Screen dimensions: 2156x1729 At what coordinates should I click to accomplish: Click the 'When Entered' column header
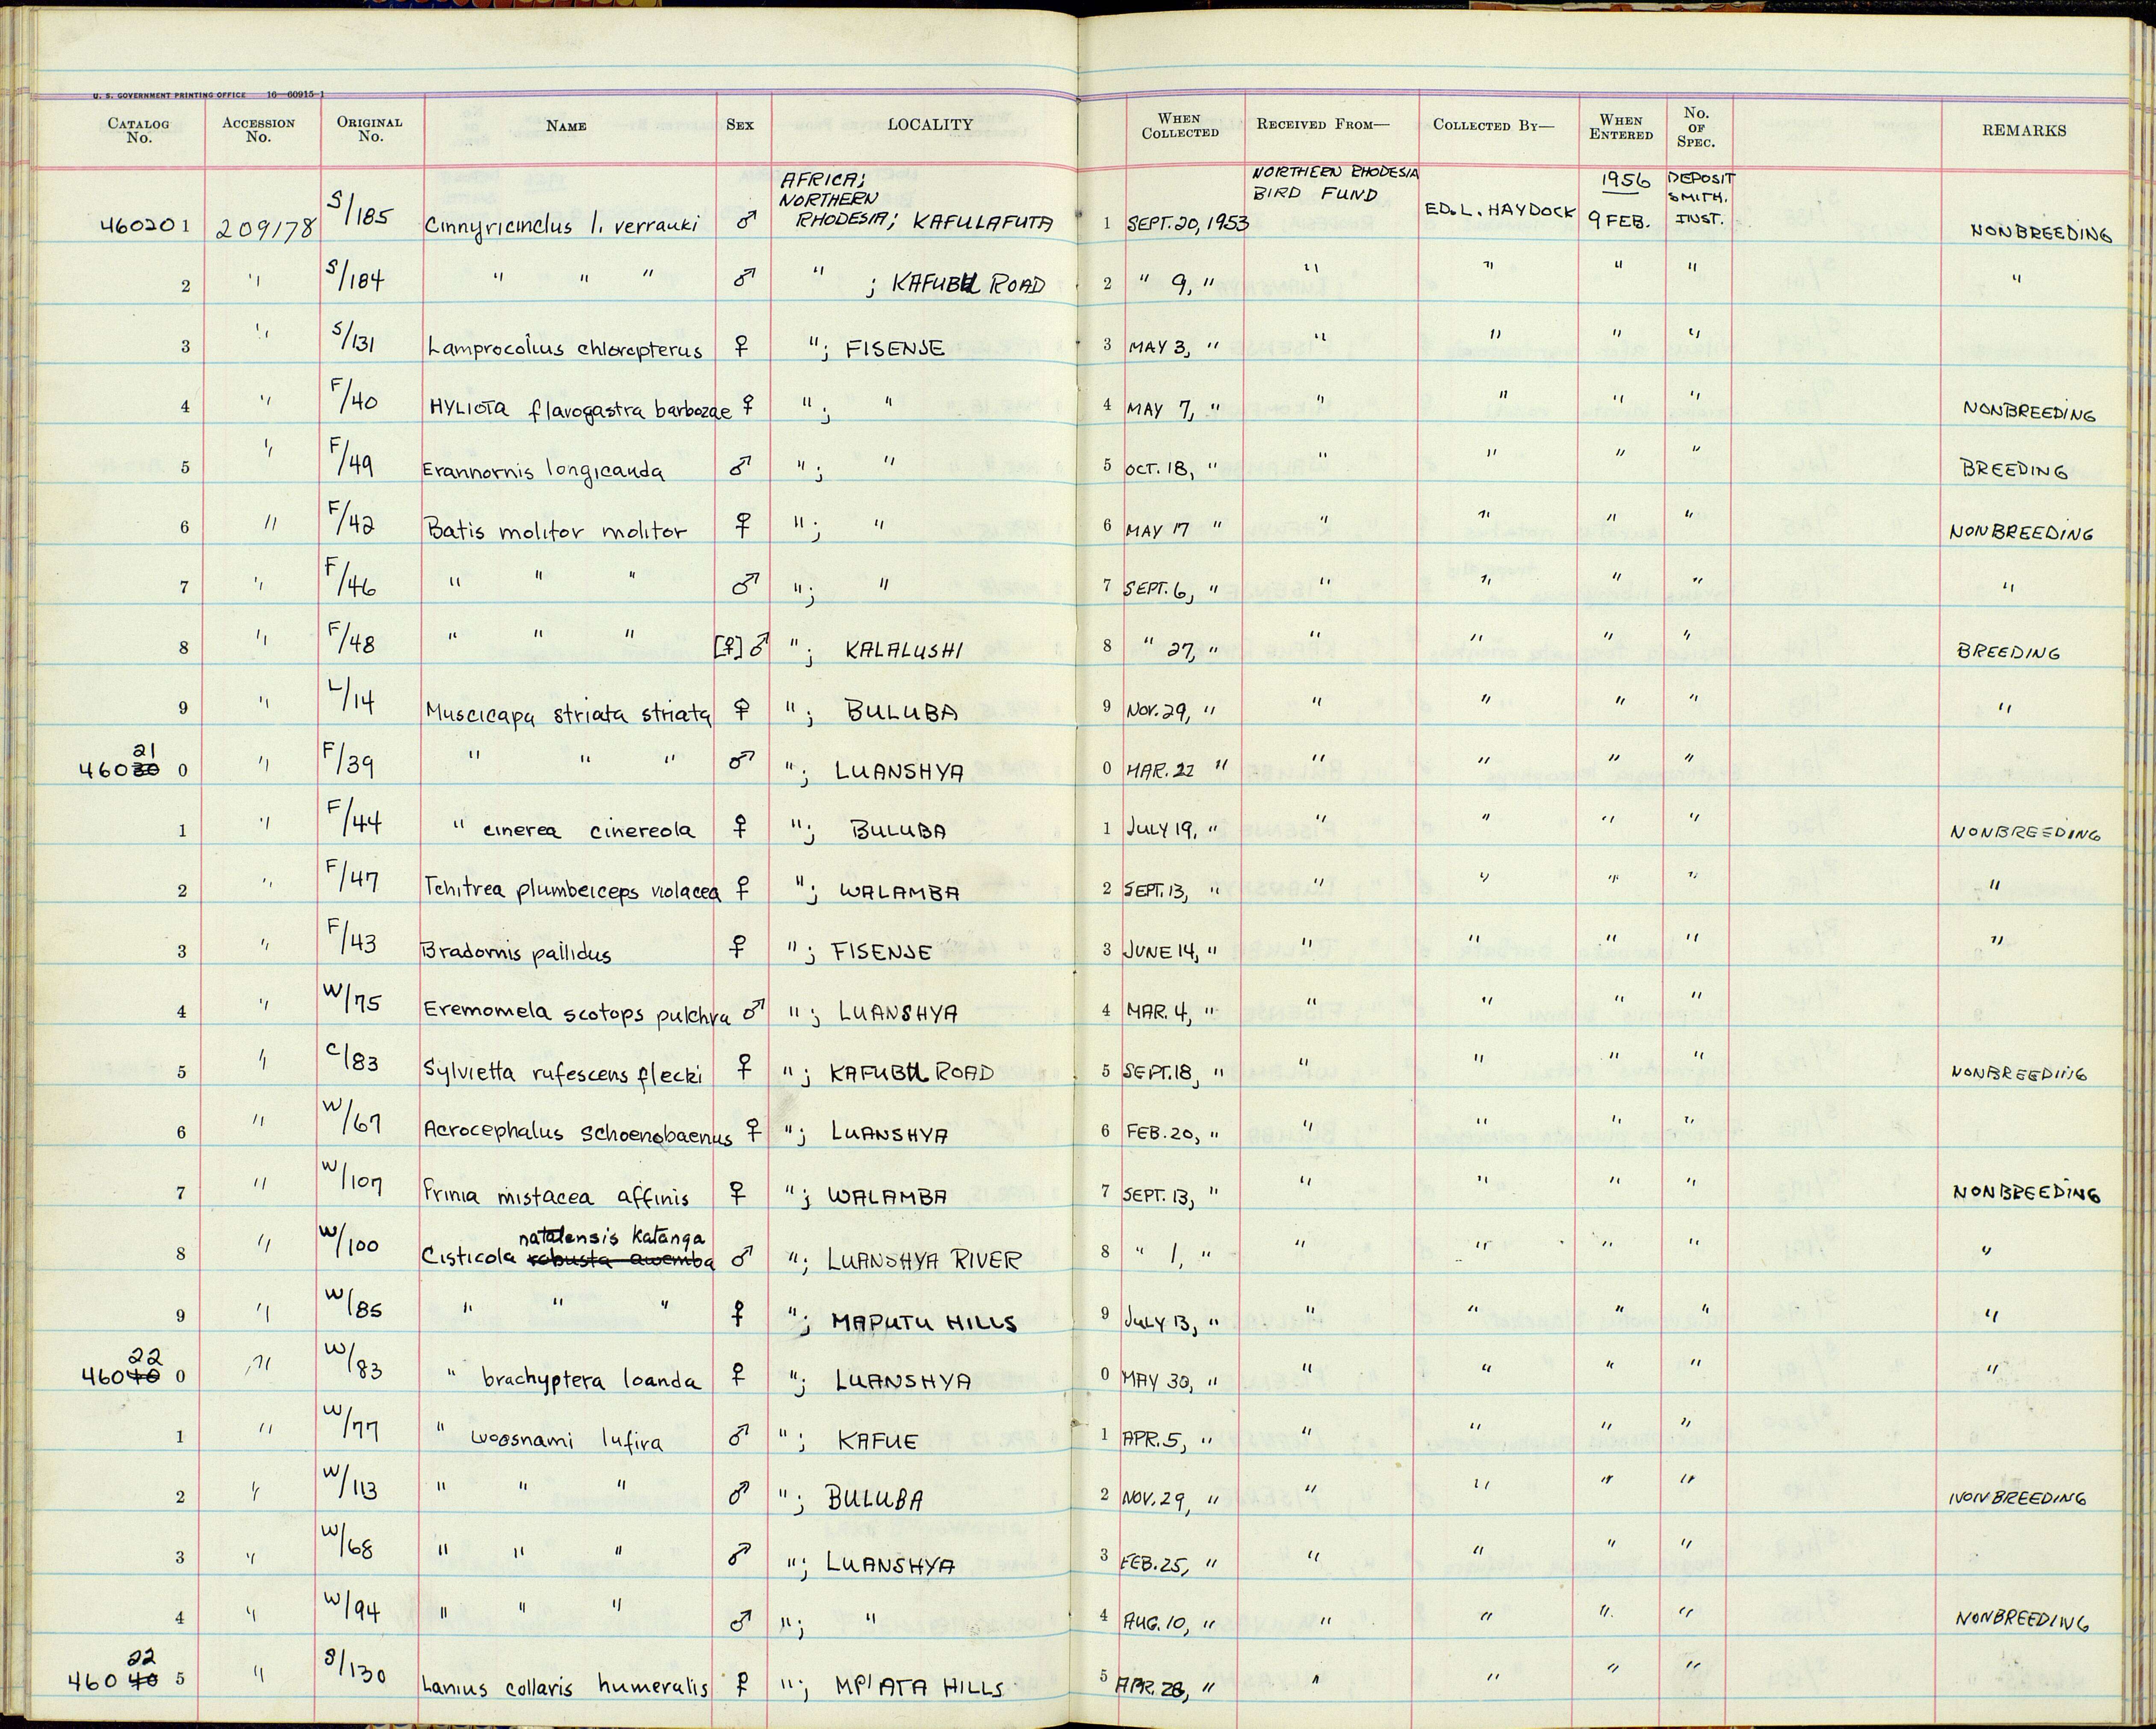[1621, 127]
